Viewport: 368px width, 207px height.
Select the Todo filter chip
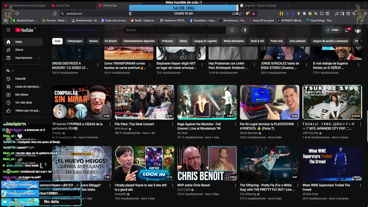point(57,41)
